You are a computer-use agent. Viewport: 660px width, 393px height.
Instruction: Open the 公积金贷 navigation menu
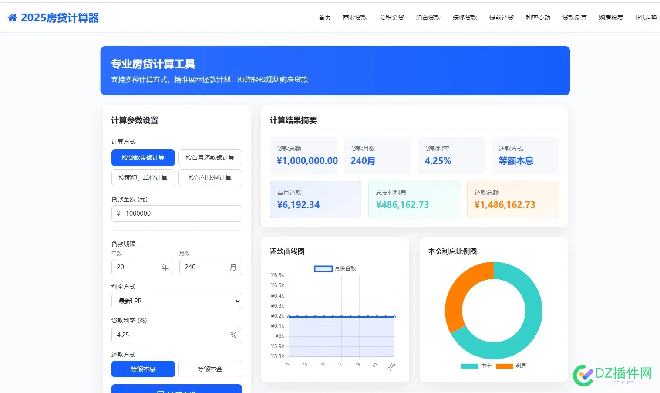[x=391, y=17]
